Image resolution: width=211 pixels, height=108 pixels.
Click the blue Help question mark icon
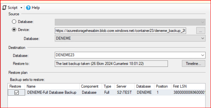(28, 8)
